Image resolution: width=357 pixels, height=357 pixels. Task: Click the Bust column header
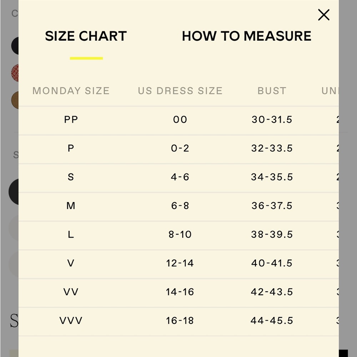click(x=272, y=91)
